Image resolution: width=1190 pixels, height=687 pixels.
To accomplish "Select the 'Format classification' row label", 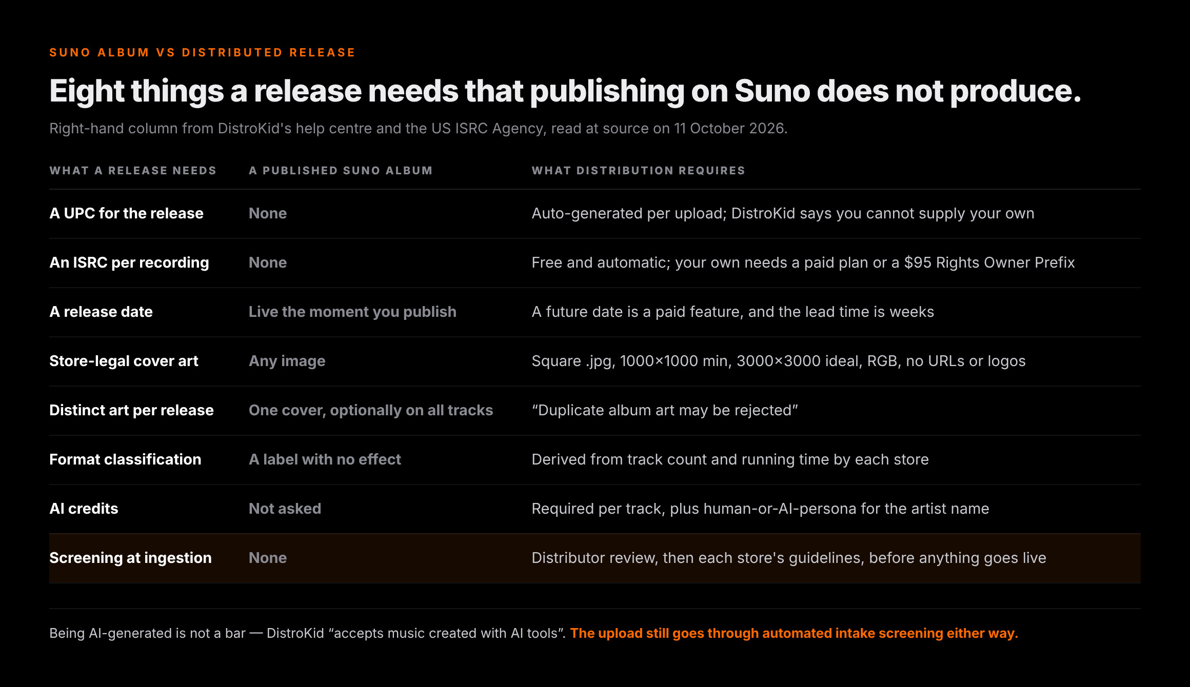I will 125,459.
